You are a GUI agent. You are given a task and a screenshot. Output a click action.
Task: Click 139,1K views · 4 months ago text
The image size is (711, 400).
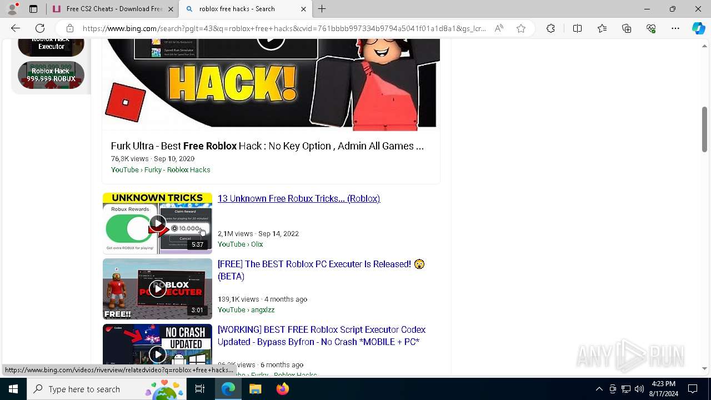(x=262, y=299)
